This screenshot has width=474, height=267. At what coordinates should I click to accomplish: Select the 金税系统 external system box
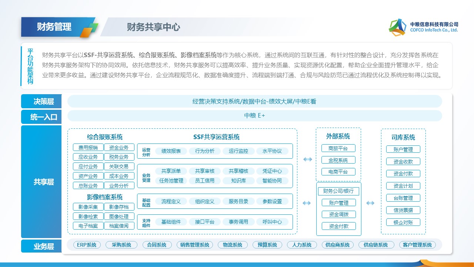coord(338,160)
